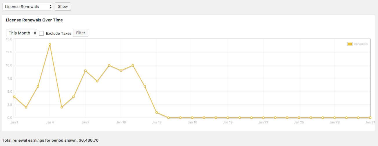Click the Jan 13 data point
Viewport: 378px width, 146px height.
pyautogui.click(x=157, y=112)
